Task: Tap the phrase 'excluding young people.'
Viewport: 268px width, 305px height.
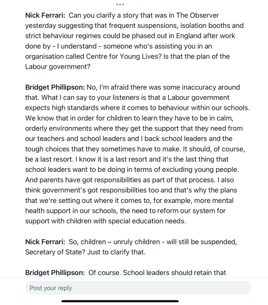Action: coord(200,170)
